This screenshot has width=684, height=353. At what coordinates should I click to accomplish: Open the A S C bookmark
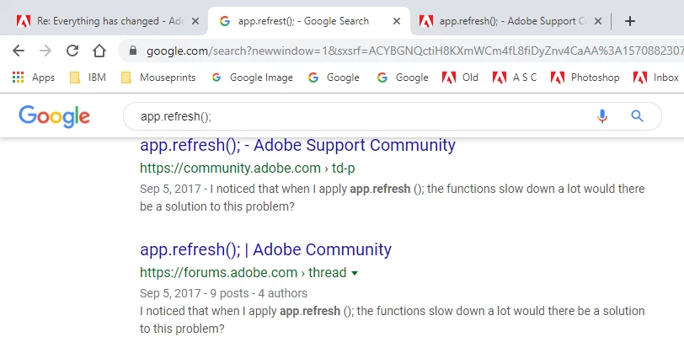coord(515,78)
